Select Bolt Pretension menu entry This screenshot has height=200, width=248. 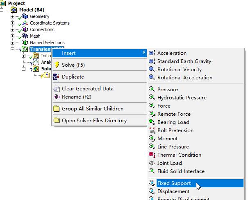tap(175, 130)
